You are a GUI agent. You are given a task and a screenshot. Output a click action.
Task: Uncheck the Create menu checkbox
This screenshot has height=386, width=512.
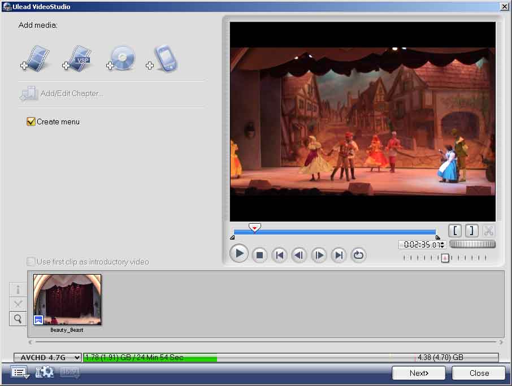coord(31,122)
